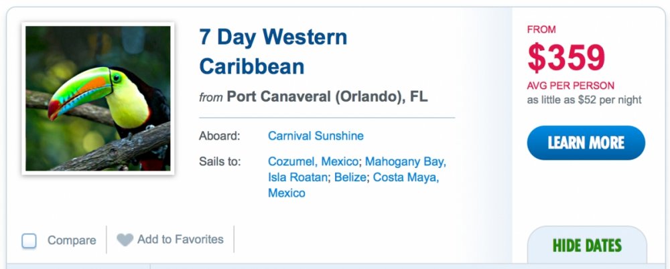Open the toucan cruise thumbnail
The width and height of the screenshot is (670, 269).
click(98, 98)
